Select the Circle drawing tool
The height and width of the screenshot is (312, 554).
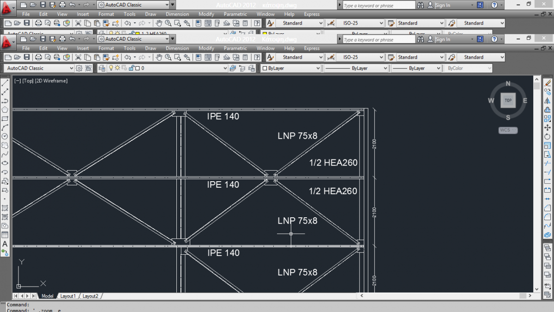point(5,136)
